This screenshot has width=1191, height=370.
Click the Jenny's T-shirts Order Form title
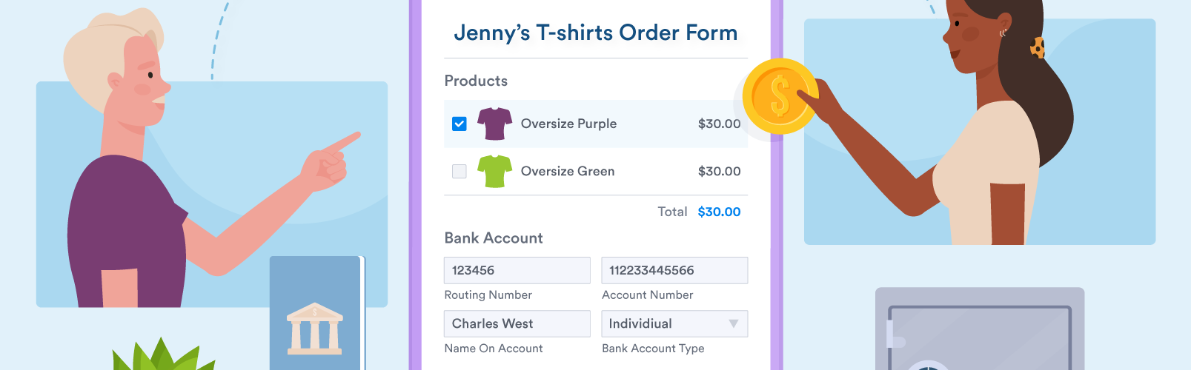tap(595, 33)
